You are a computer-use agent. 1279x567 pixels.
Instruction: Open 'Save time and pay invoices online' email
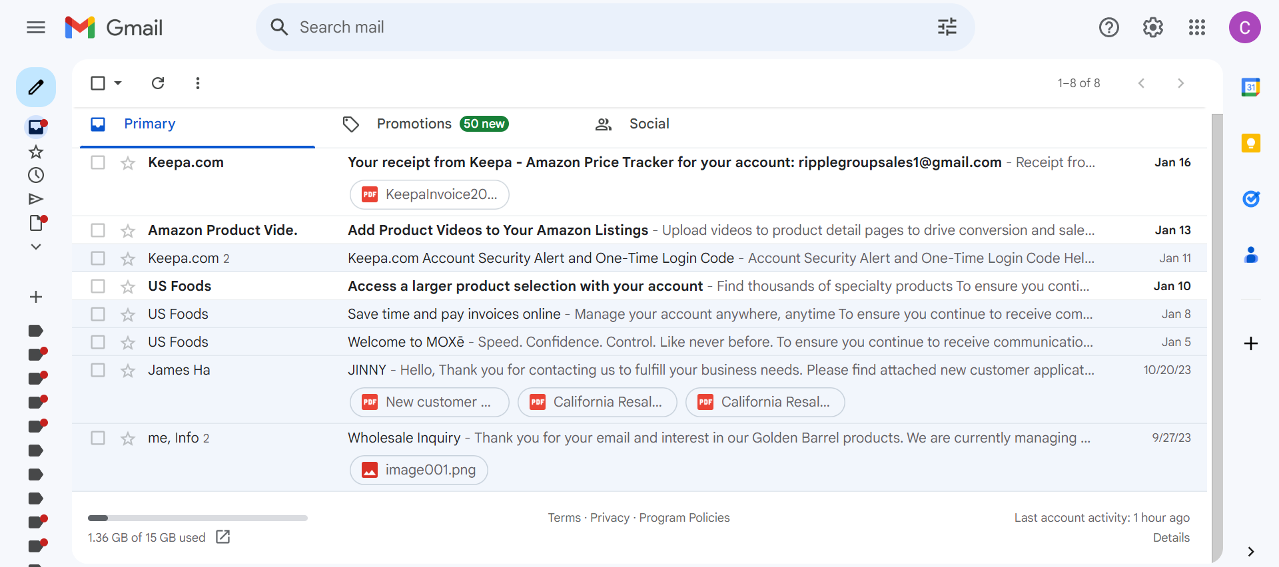pyautogui.click(x=639, y=314)
